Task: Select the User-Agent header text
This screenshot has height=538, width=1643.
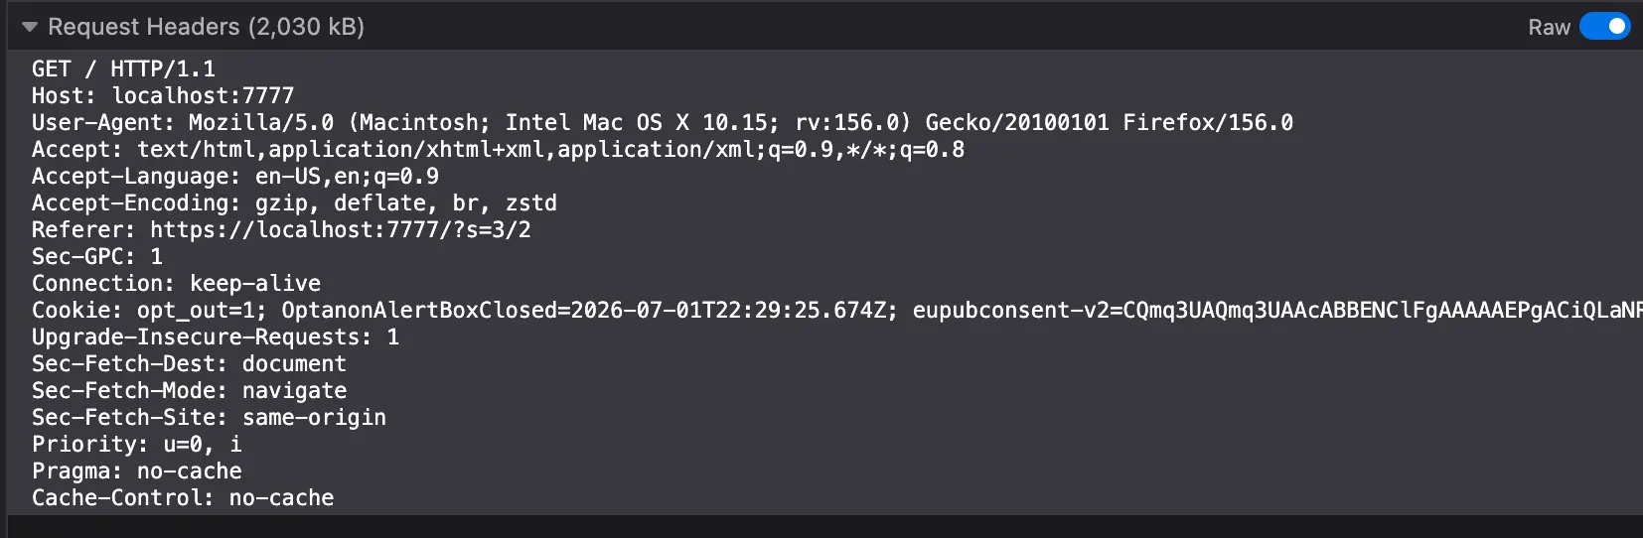Action: pos(663,122)
